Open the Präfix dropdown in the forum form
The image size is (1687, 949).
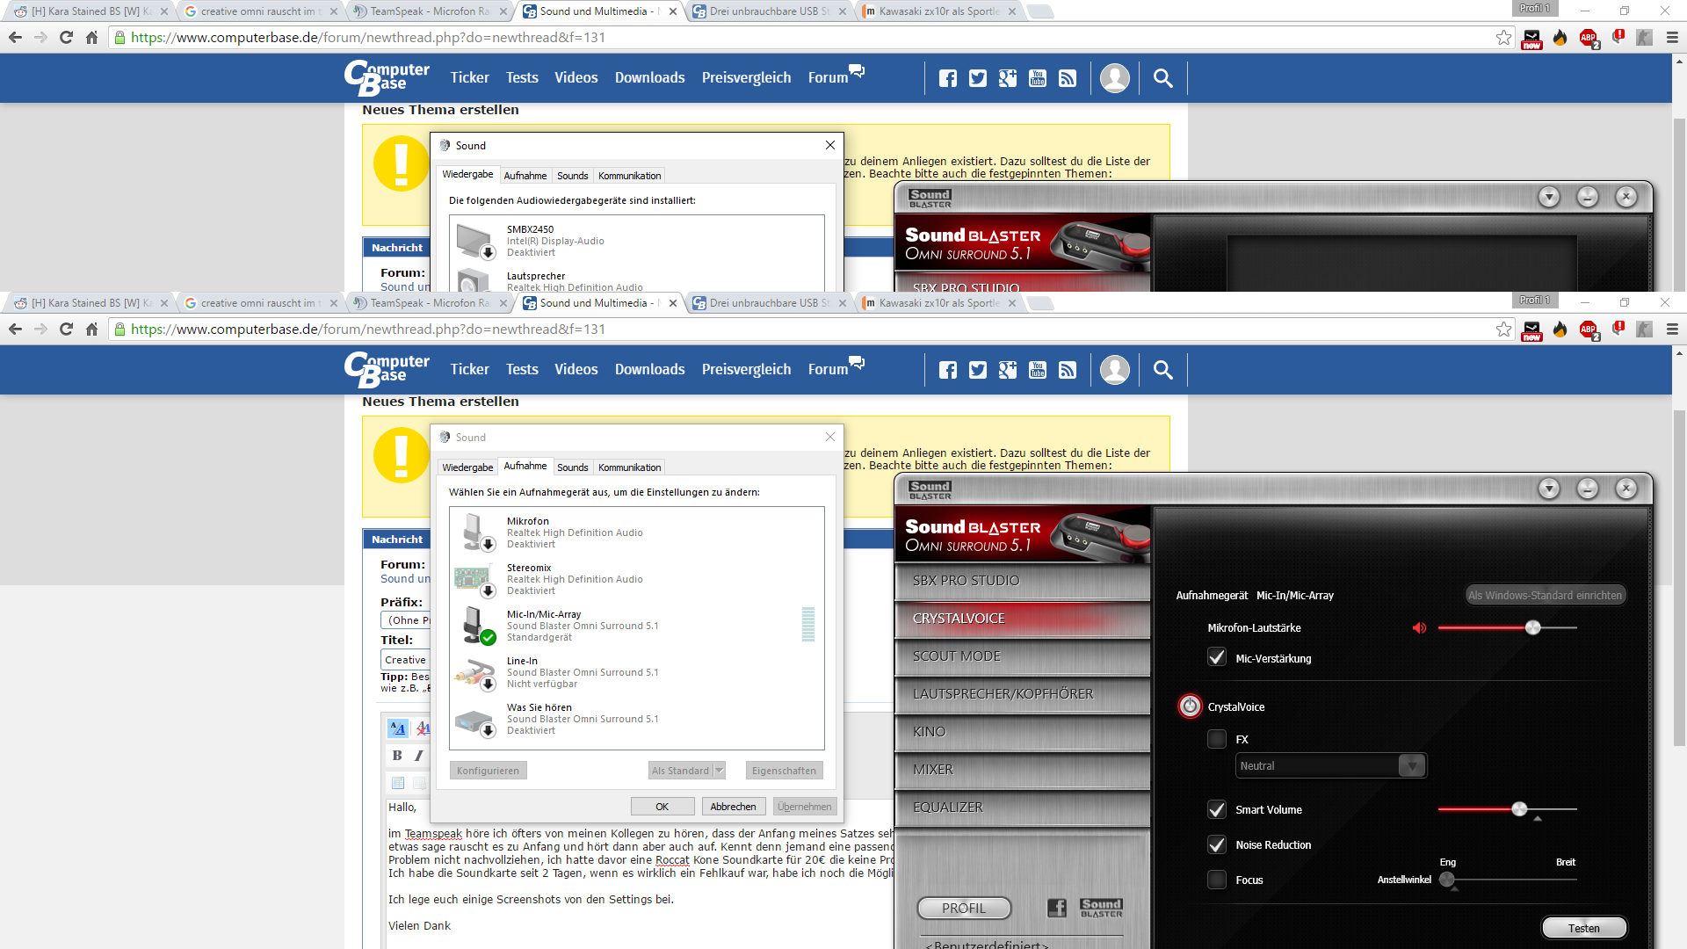click(406, 620)
